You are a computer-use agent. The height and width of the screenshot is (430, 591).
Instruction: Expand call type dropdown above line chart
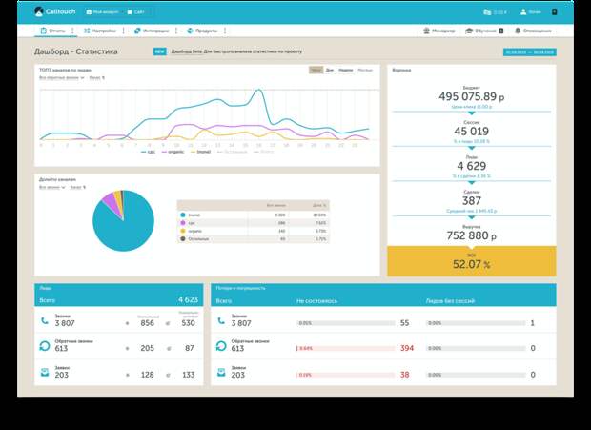coord(62,77)
